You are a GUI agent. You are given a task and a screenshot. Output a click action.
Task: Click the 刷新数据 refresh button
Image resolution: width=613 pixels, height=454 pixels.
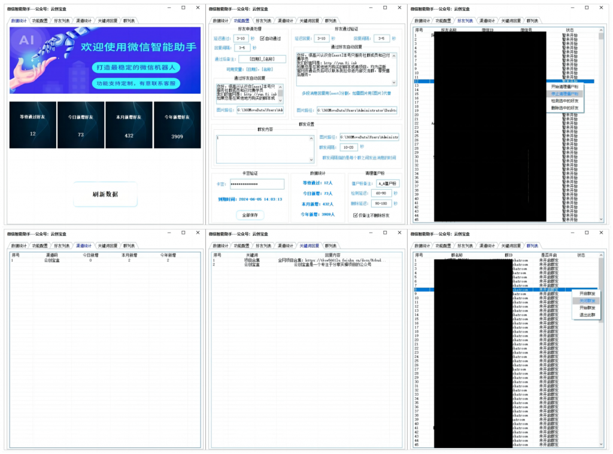(x=105, y=194)
